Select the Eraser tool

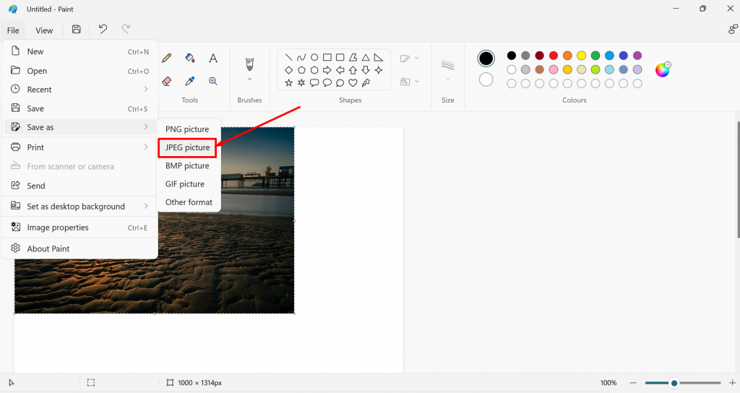(x=167, y=82)
